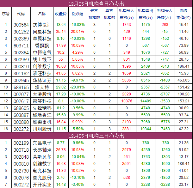193x188 pixels.
Task: Click the 12月25日机构当日净卖出 title banner
Action: (x=96, y=4)
